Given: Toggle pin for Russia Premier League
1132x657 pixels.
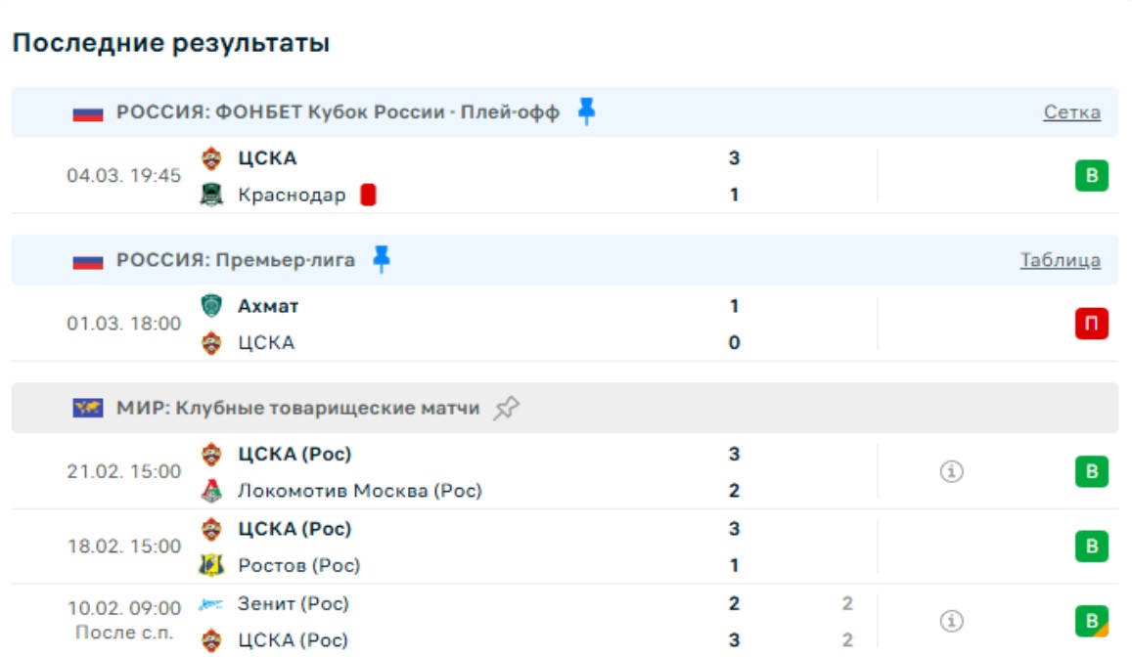Looking at the screenshot, I should pos(382,259).
